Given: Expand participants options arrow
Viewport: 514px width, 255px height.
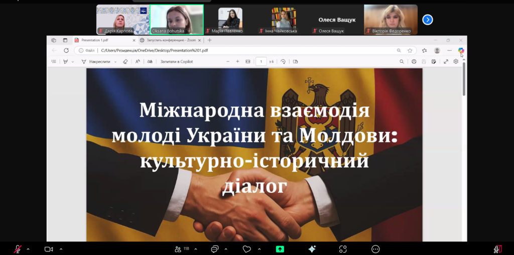Looking at the screenshot, I should tap(196, 249).
